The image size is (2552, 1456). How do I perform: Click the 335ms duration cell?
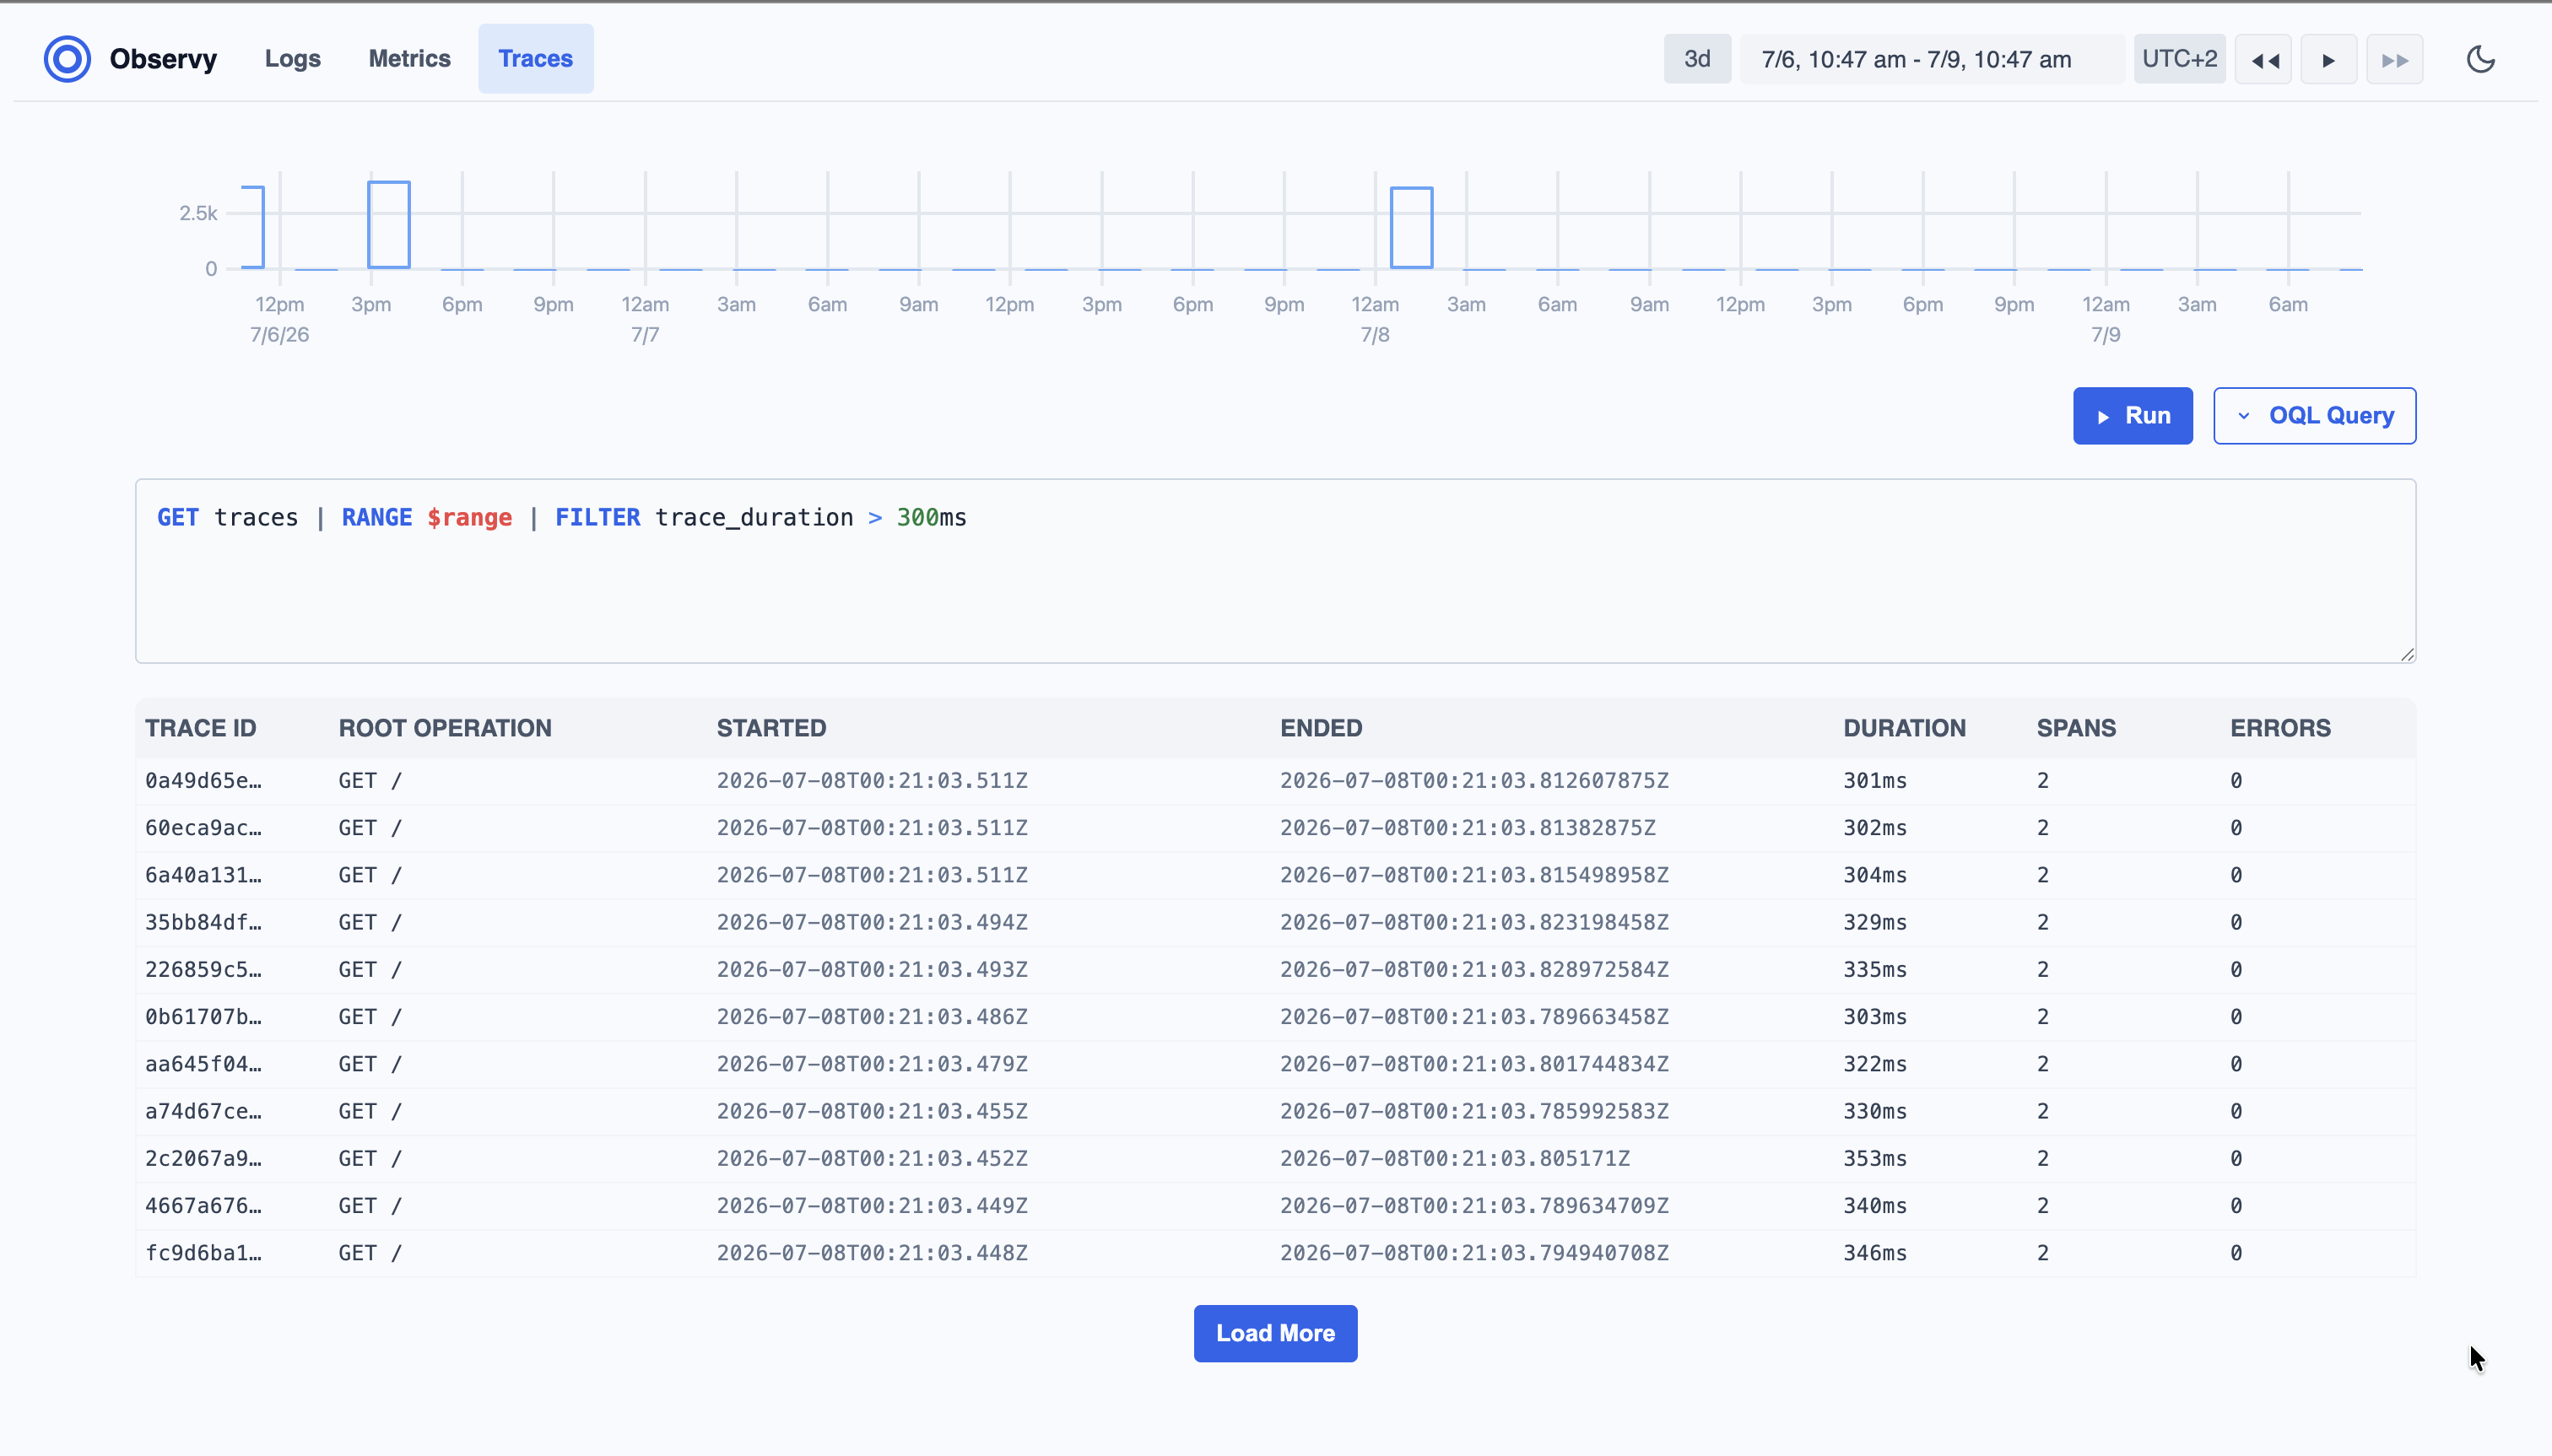coord(1876,970)
